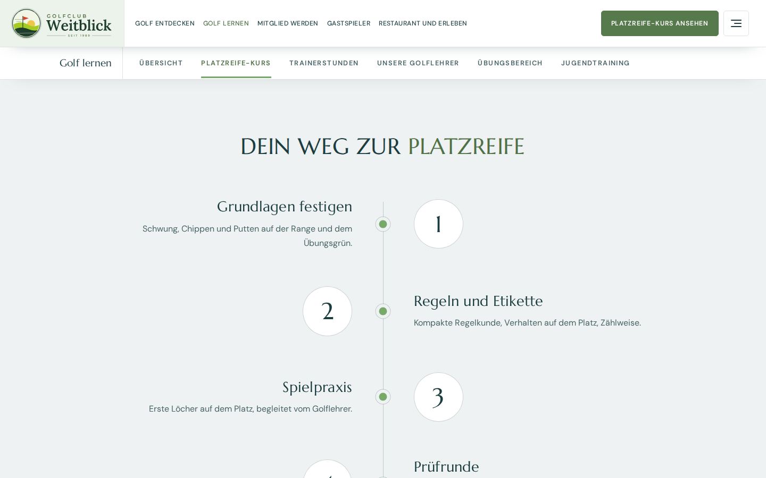The width and height of the screenshot is (766, 478).
Task: Open Übungsbereich tab
Action: (510, 63)
